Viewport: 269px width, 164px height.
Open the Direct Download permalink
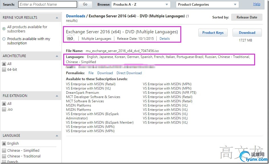(x=129, y=73)
